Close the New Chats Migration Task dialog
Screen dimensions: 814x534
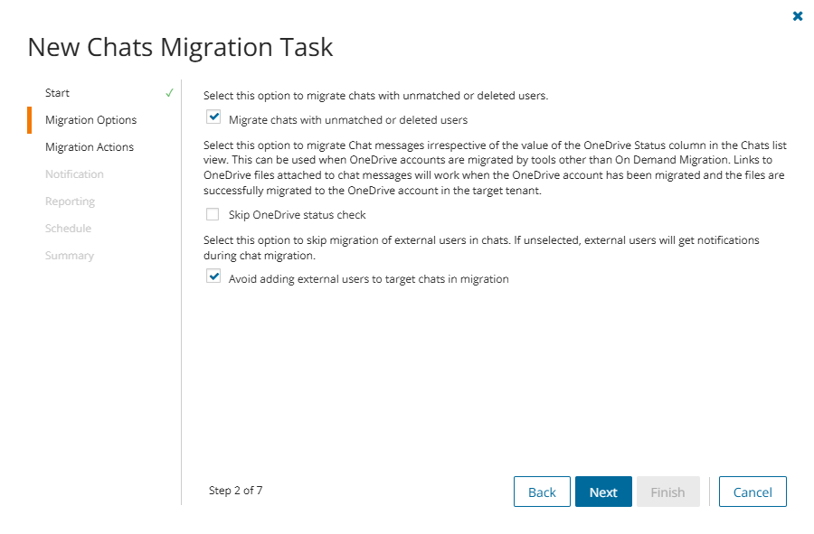pos(797,16)
